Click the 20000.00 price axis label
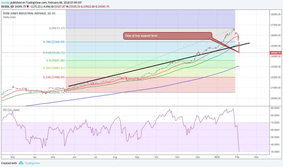Viewport: 283px width, 167px height. (276, 98)
